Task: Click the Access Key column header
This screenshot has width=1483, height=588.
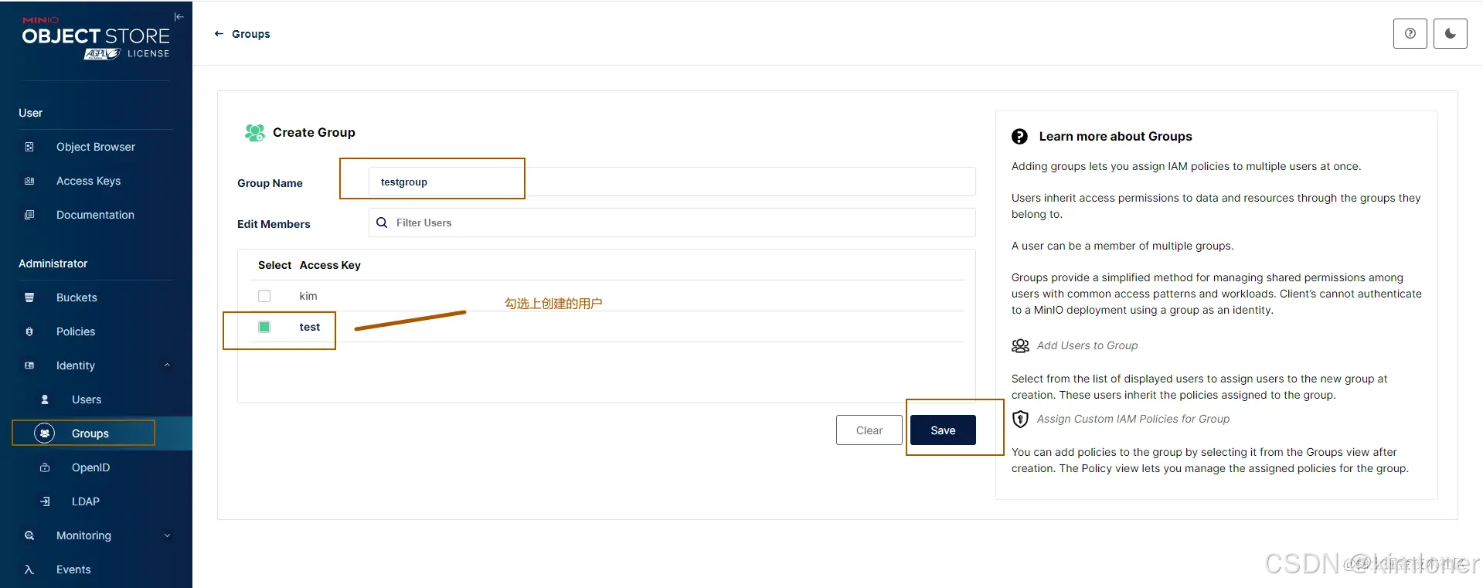Action: click(x=330, y=265)
